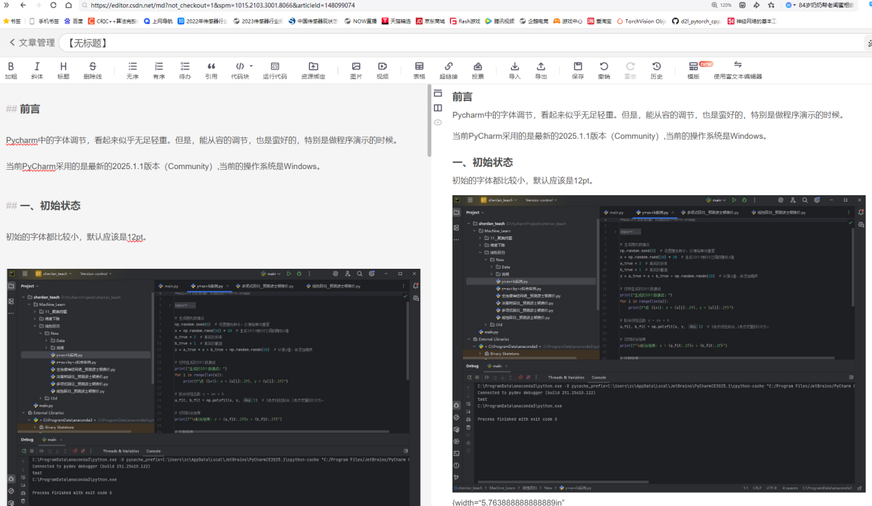
Task: Click the article title field 【无标题】
Action: 461,43
